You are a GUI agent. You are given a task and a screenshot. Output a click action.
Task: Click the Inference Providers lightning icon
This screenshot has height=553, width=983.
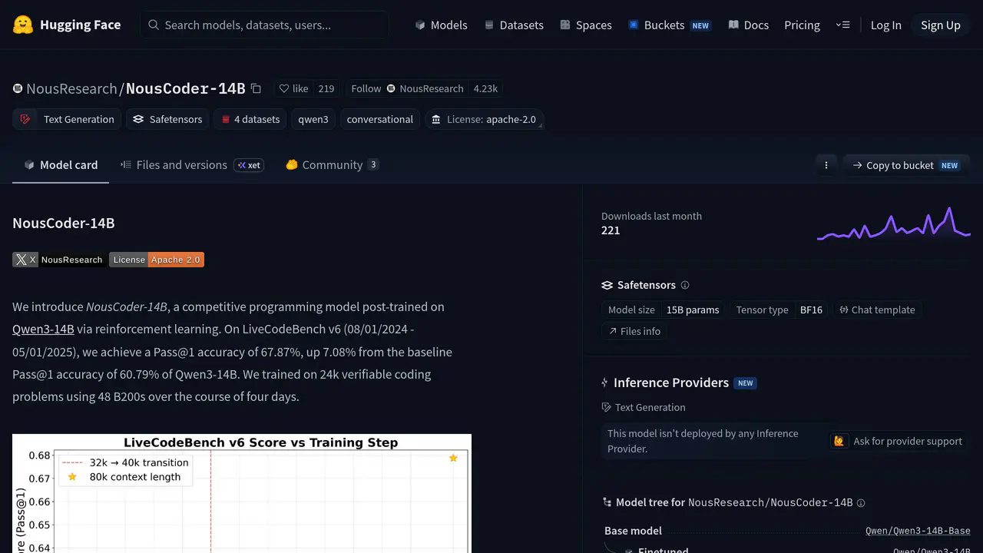click(x=605, y=382)
